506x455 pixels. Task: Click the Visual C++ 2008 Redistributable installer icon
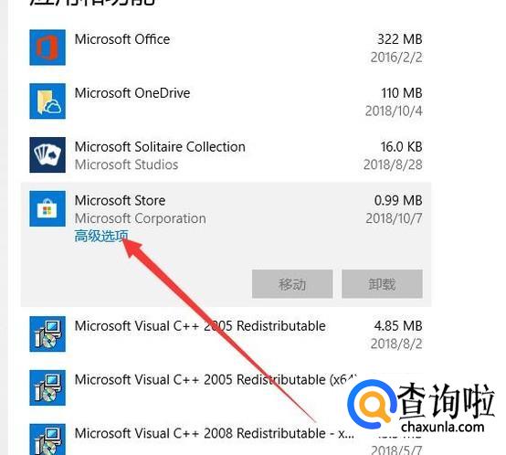tap(47, 439)
